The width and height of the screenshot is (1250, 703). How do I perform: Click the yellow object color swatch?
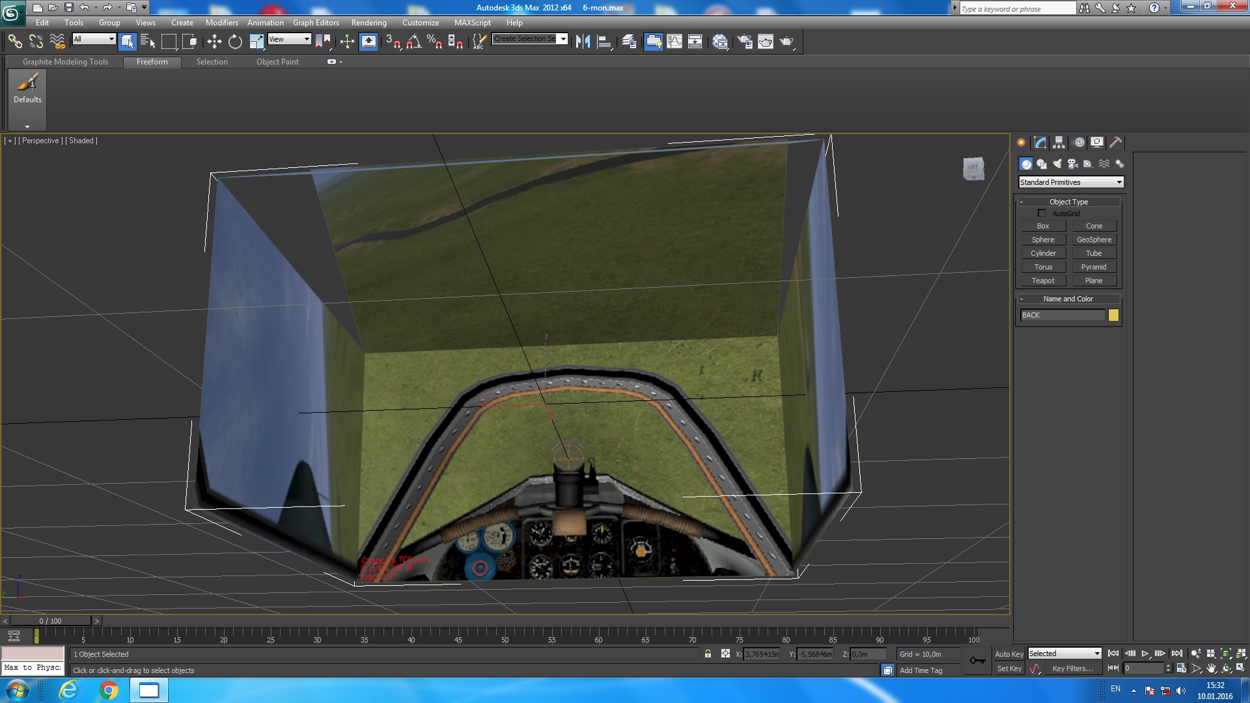1113,315
